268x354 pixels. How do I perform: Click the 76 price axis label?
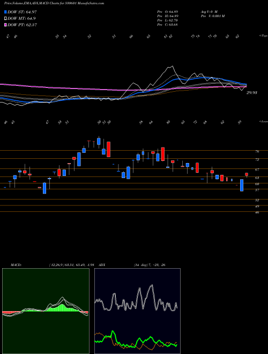pos(257,151)
